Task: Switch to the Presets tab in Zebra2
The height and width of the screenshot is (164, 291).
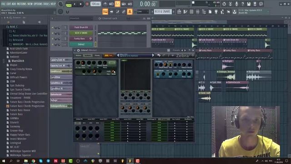Action: pos(97,56)
